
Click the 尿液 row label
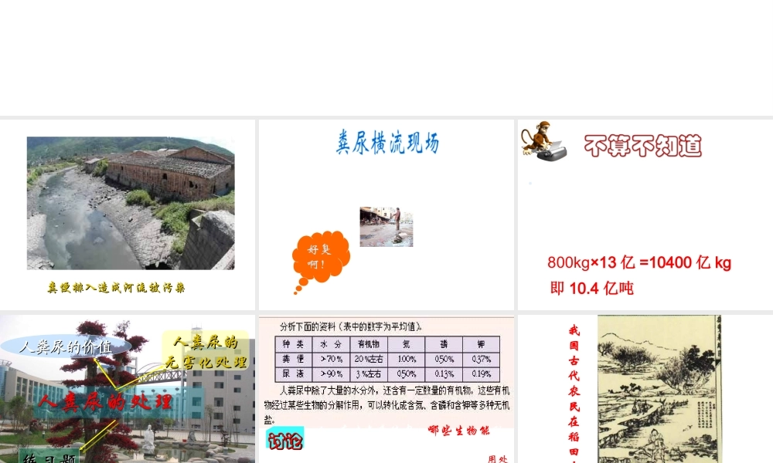coord(293,374)
